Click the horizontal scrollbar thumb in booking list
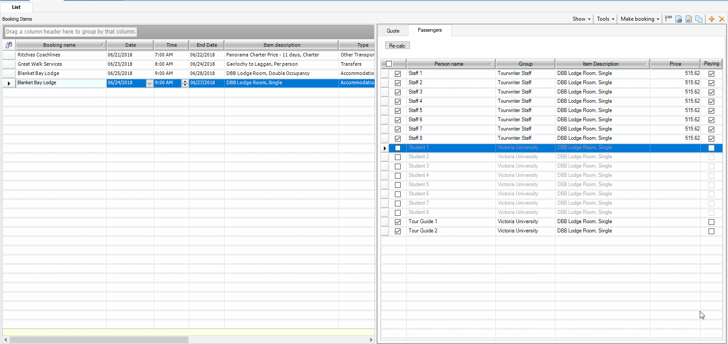Image resolution: width=728 pixels, height=344 pixels. (99, 340)
